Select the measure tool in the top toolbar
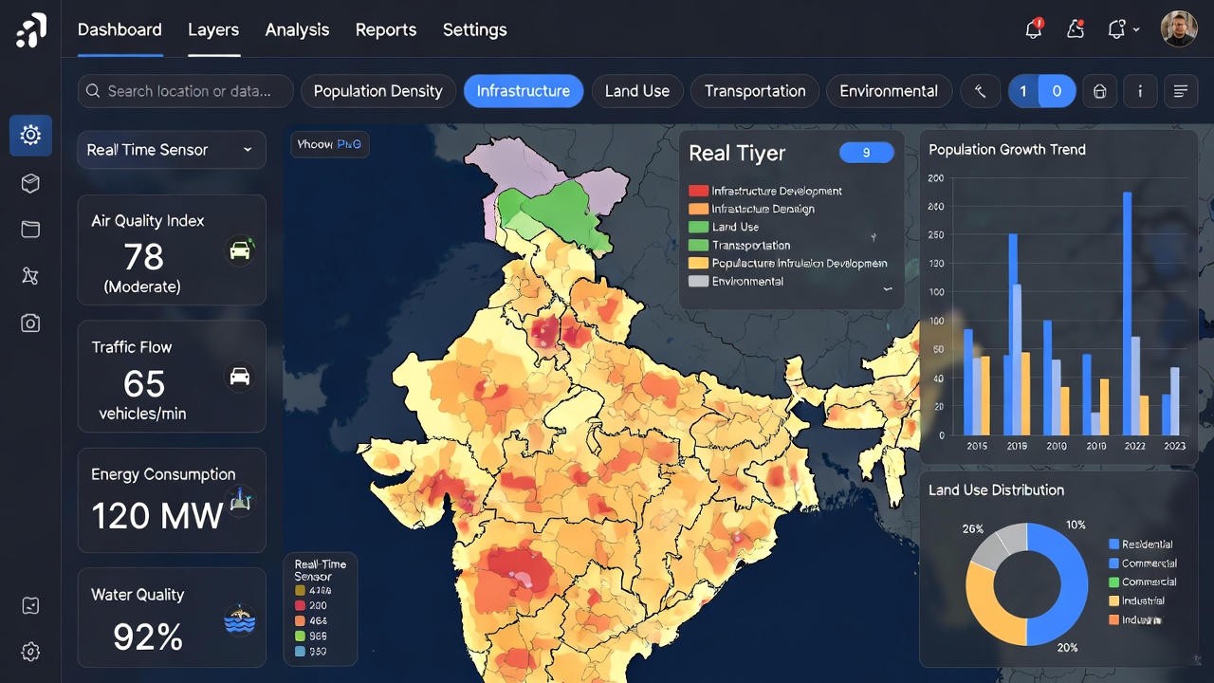Screen dimensions: 1214x683 click(x=980, y=91)
